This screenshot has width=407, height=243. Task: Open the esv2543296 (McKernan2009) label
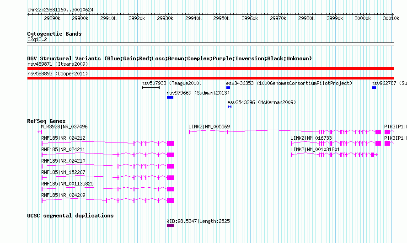pos(262,102)
